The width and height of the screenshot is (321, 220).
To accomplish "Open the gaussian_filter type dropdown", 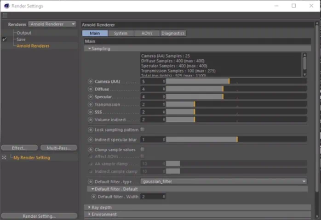I will (224, 181).
